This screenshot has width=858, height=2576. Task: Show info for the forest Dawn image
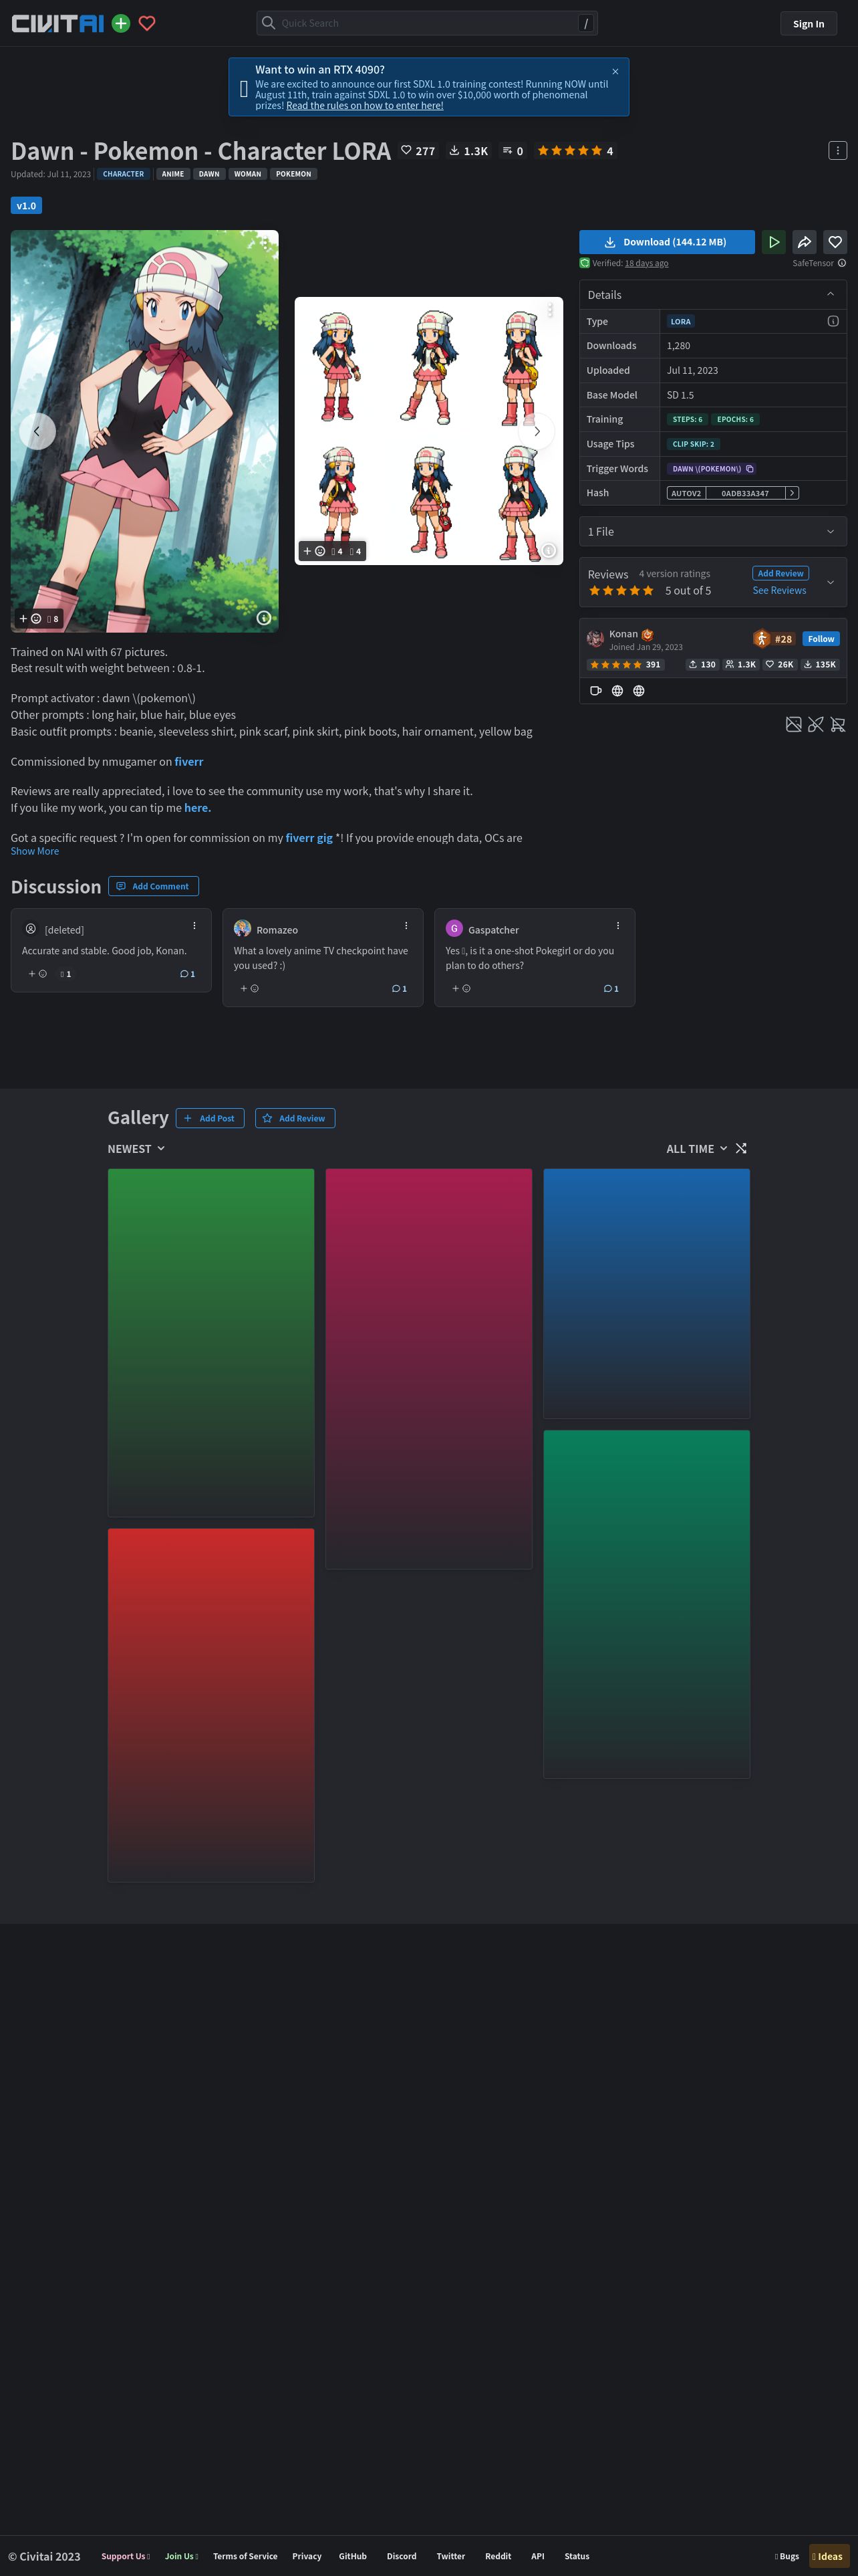tap(264, 618)
